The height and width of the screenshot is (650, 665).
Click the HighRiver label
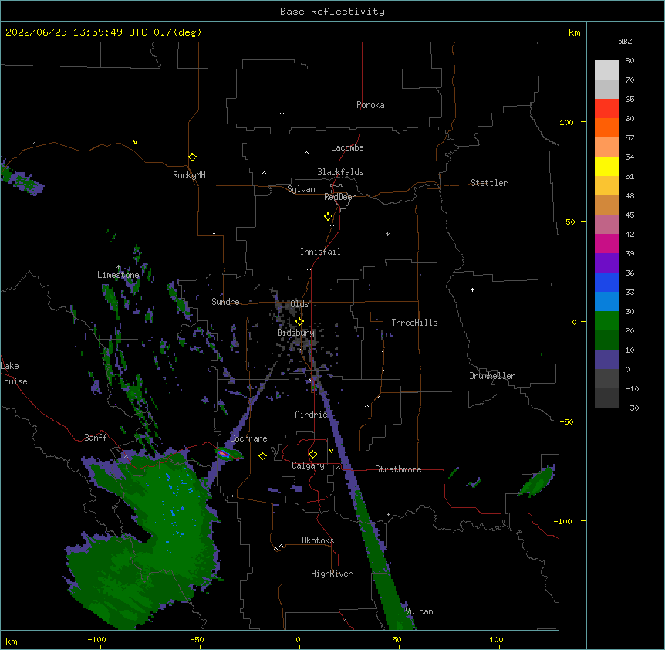(332, 574)
